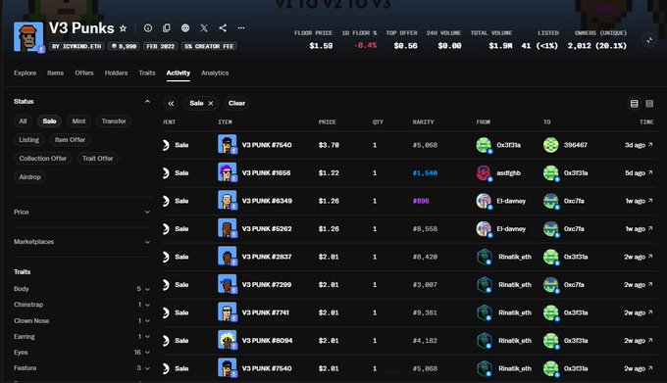Toggle the Transfer status filter

pos(114,121)
